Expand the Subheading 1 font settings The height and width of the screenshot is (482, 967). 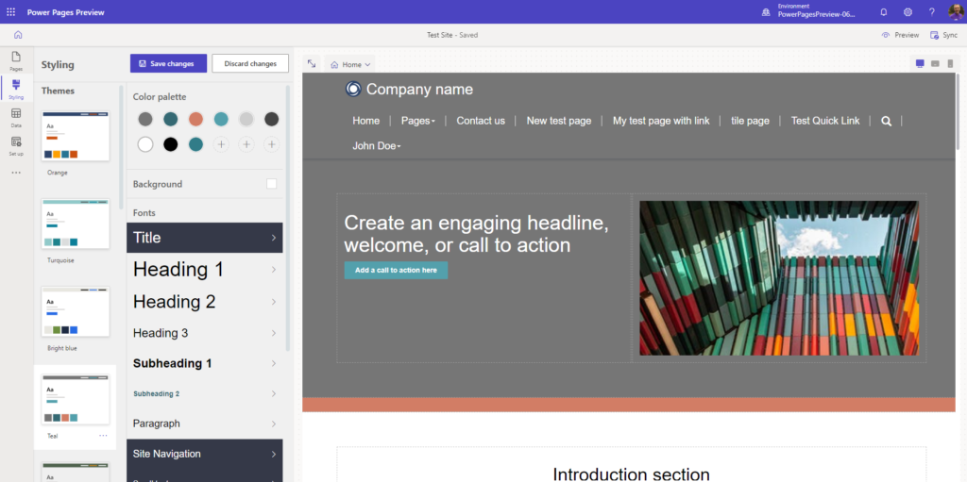click(205, 363)
